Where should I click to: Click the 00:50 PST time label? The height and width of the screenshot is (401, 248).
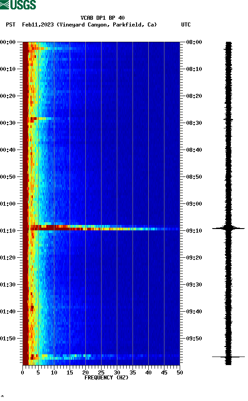(8, 177)
